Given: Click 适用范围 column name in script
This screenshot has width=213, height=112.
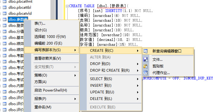Looking at the screenshot, I should (x=88, y=35).
